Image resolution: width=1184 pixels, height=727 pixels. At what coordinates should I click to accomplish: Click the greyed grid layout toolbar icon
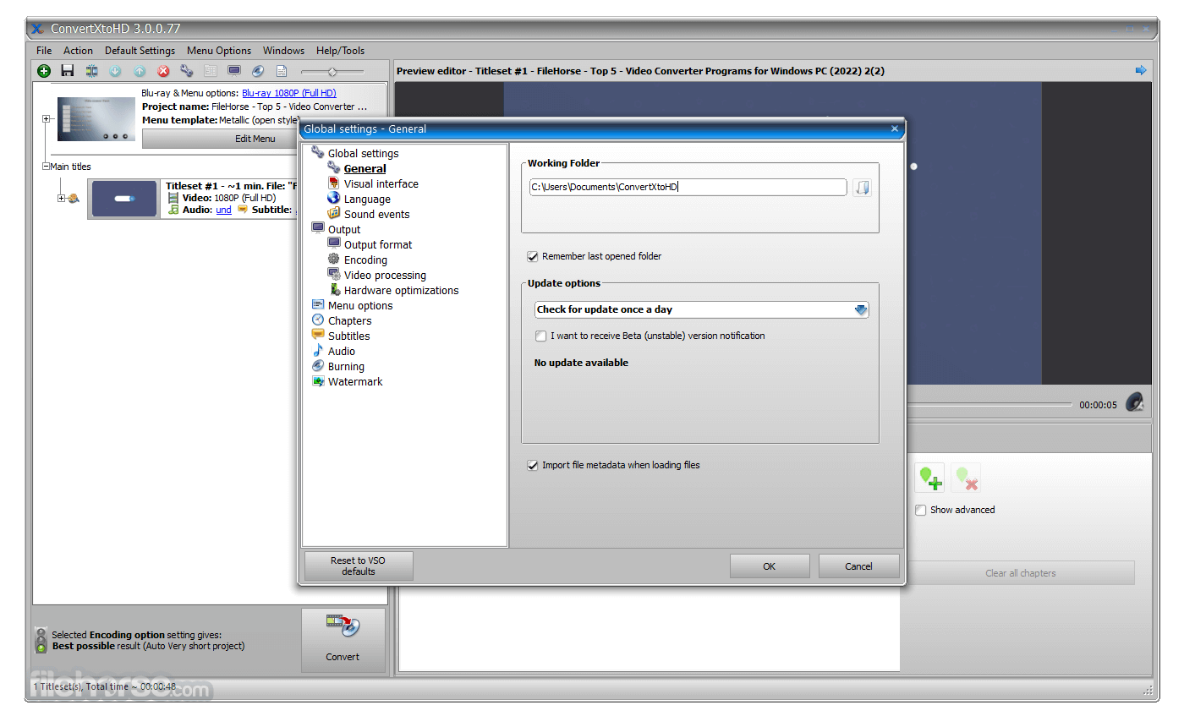tap(211, 72)
